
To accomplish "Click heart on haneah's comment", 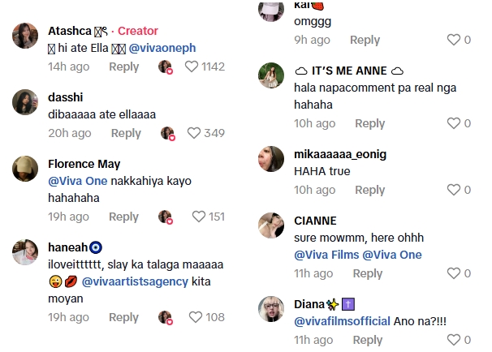I will pyautogui.click(x=193, y=317).
